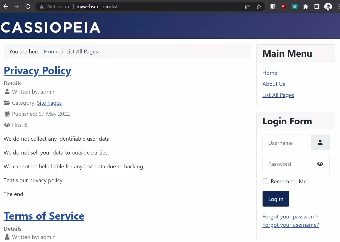Open the profile avatar menu
340x242 pixels.
point(328,7)
